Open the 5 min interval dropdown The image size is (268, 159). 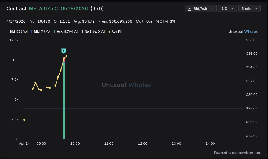[249, 8]
